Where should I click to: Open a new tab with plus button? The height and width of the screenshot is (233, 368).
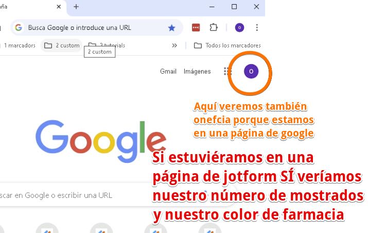[76, 7]
